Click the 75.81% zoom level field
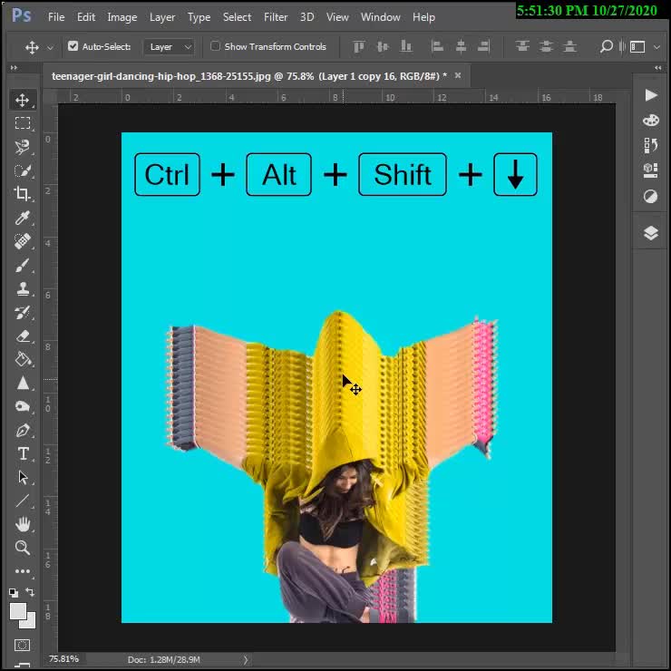The width and height of the screenshot is (671, 671). [x=63, y=659]
